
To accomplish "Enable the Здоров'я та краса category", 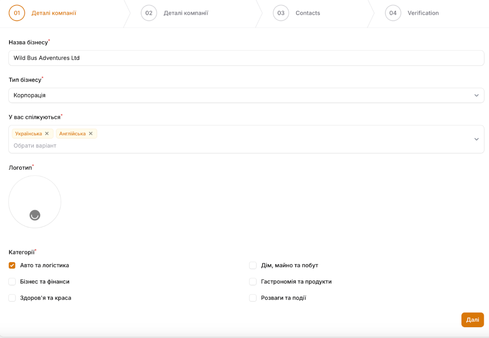I will (x=12, y=298).
